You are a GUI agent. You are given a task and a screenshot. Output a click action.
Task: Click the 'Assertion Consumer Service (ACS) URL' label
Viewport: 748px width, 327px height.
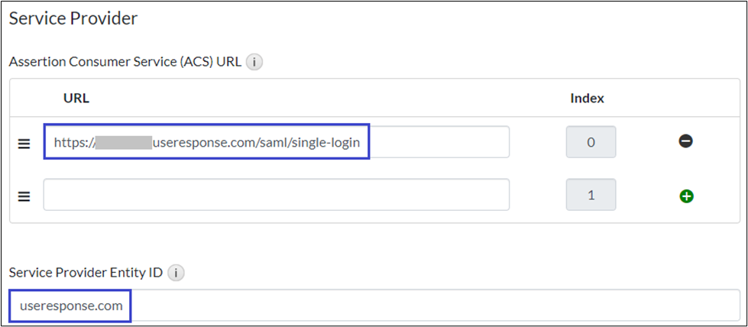(x=125, y=63)
